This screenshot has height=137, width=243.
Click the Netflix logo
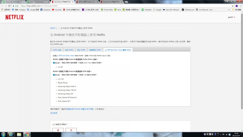(15, 17)
